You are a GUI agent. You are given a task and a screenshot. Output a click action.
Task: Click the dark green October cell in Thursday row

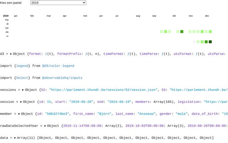click(182, 32)
